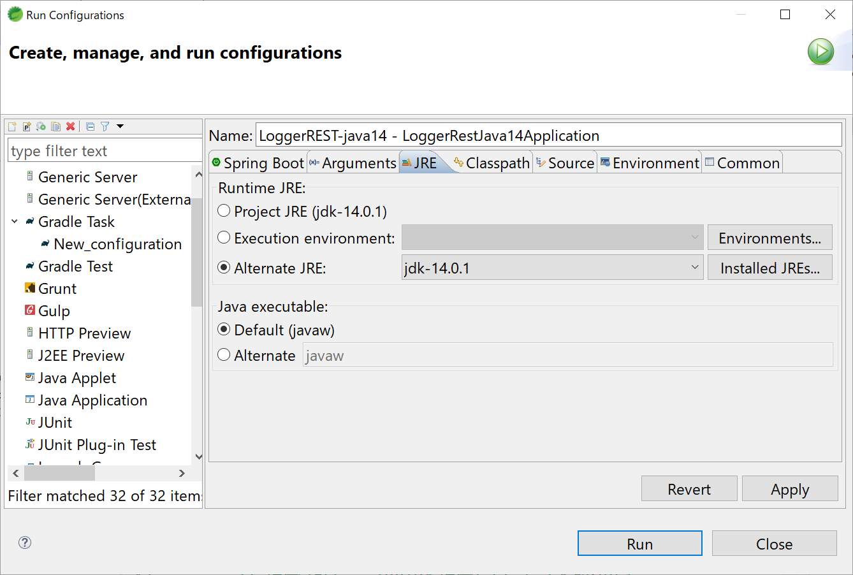Select Default (javaw) radio button

click(x=224, y=330)
